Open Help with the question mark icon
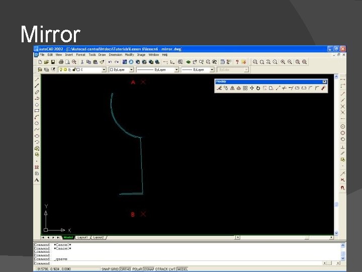The width and height of the screenshot is (362, 272). pyautogui.click(x=237, y=62)
